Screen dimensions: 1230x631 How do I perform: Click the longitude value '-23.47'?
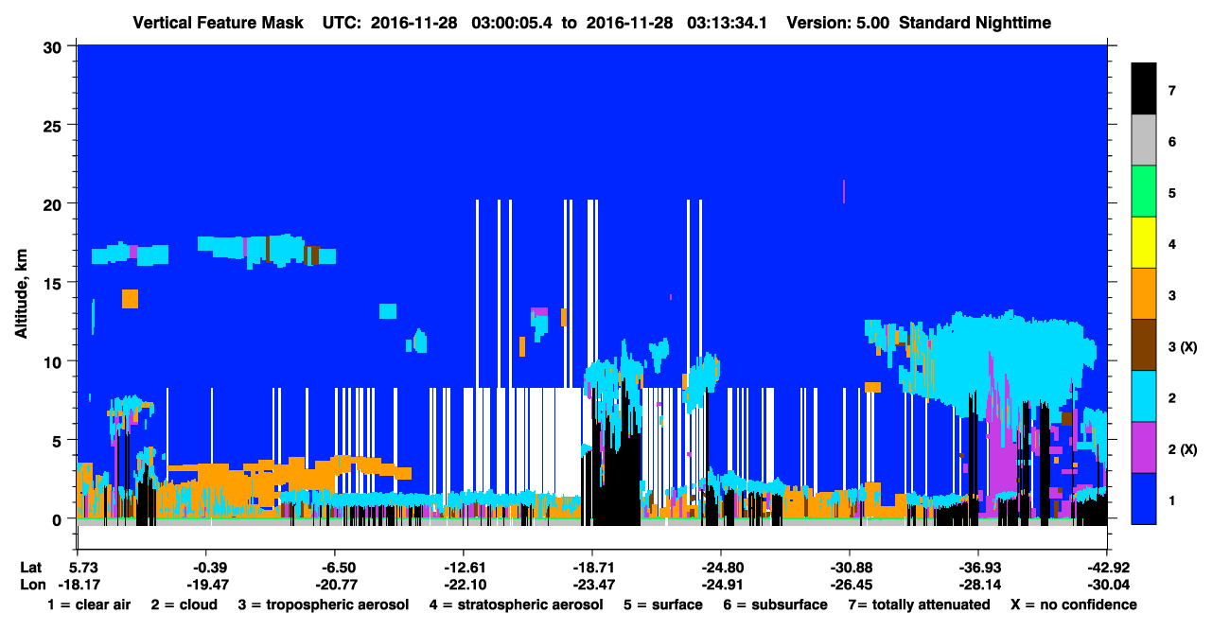pos(591,584)
